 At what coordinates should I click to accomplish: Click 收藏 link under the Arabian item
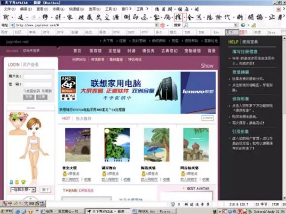click(x=206, y=180)
